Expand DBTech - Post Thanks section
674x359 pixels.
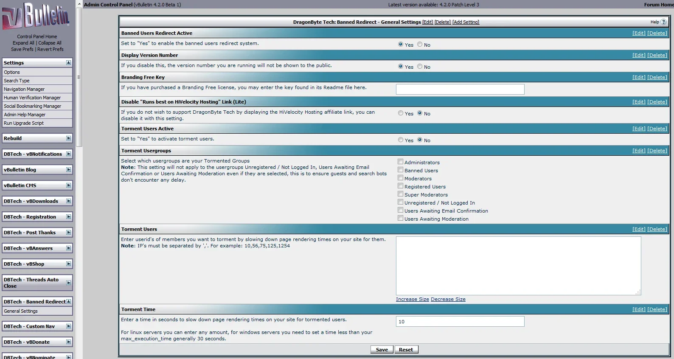[x=68, y=232]
